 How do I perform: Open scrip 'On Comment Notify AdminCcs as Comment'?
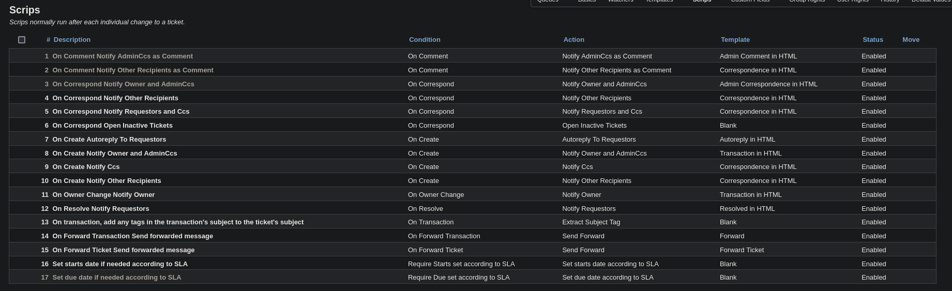pos(123,56)
